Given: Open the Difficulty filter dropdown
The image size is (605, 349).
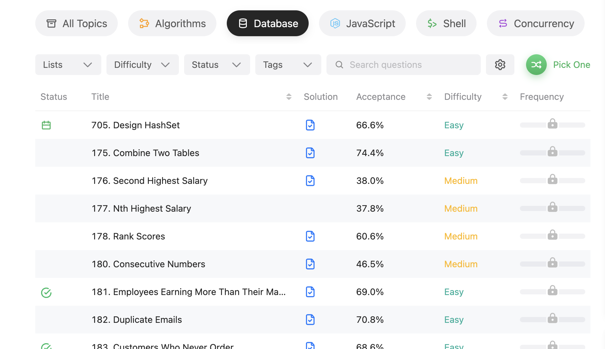Looking at the screenshot, I should point(142,65).
